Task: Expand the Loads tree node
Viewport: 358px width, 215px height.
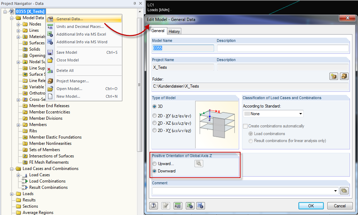Action: [12, 194]
